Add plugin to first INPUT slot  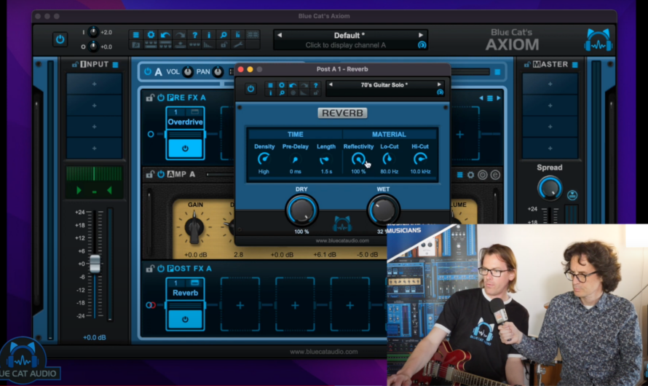coord(94,84)
